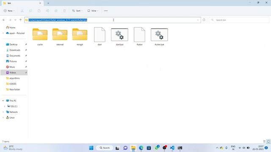This screenshot has width=271, height=152.
Task: Open File Explorer on taskbar
Action: pyautogui.click(x=133, y=148)
